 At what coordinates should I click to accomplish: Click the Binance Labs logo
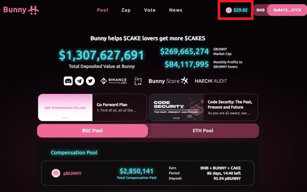113,81
